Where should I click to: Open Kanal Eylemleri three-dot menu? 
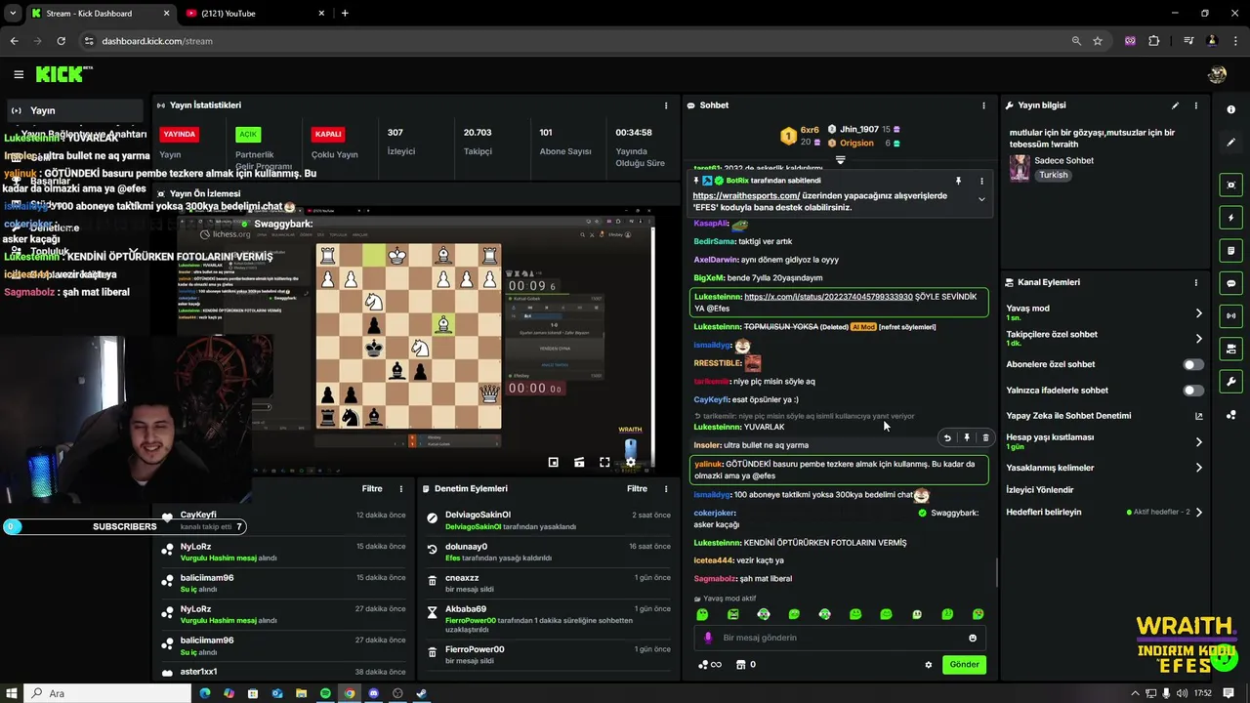pyautogui.click(x=1195, y=282)
